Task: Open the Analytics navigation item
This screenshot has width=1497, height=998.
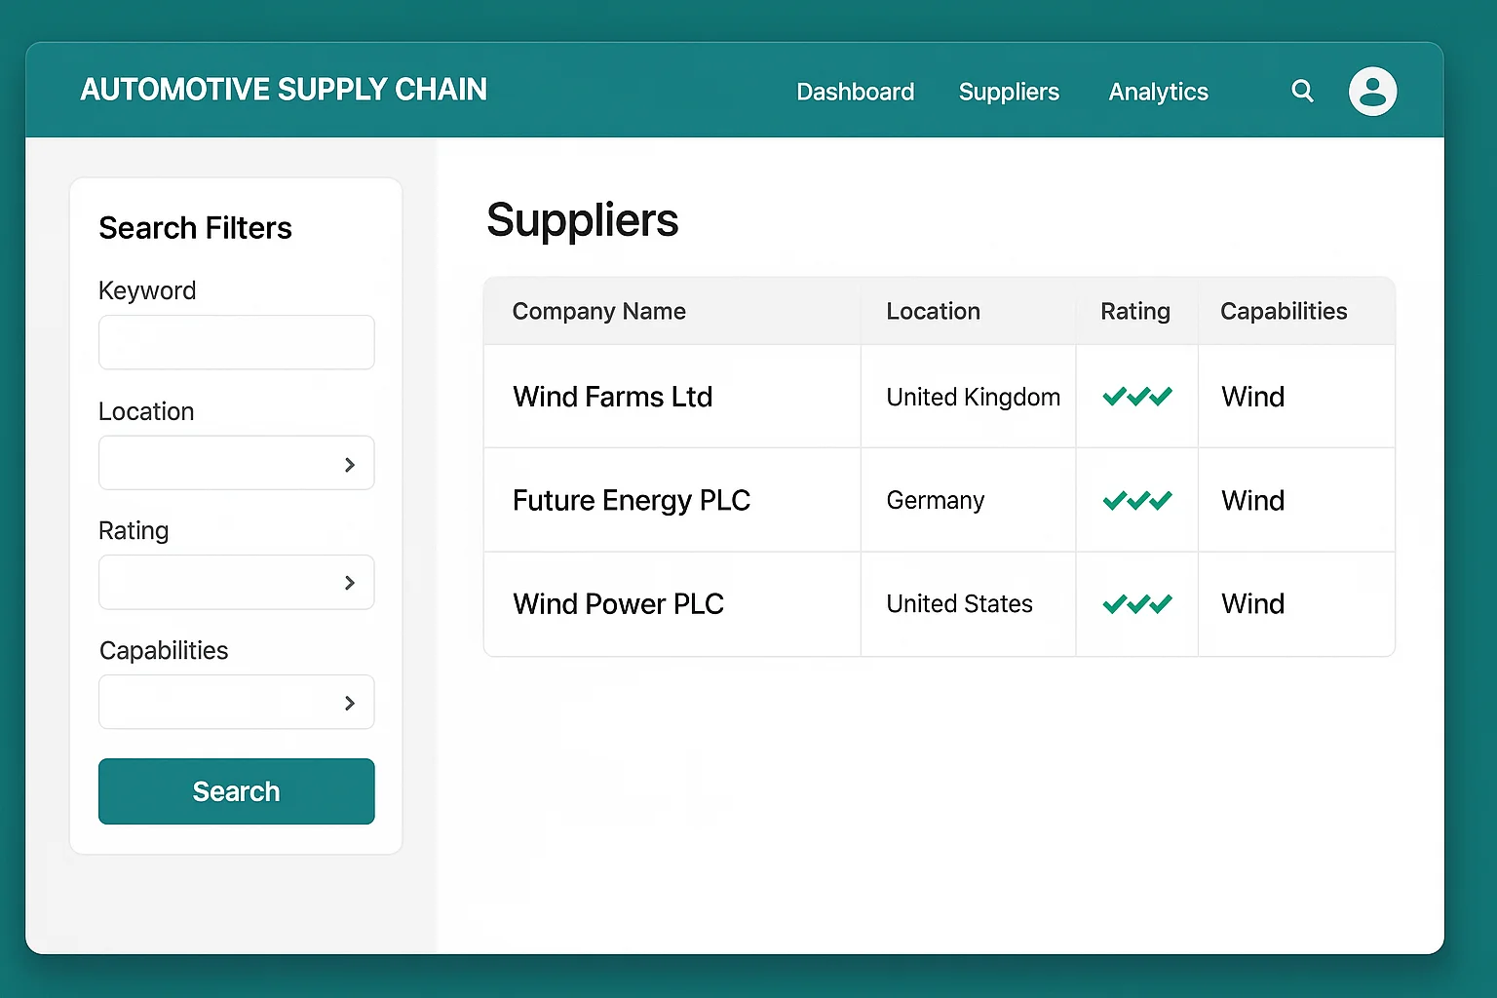Action: (1158, 91)
